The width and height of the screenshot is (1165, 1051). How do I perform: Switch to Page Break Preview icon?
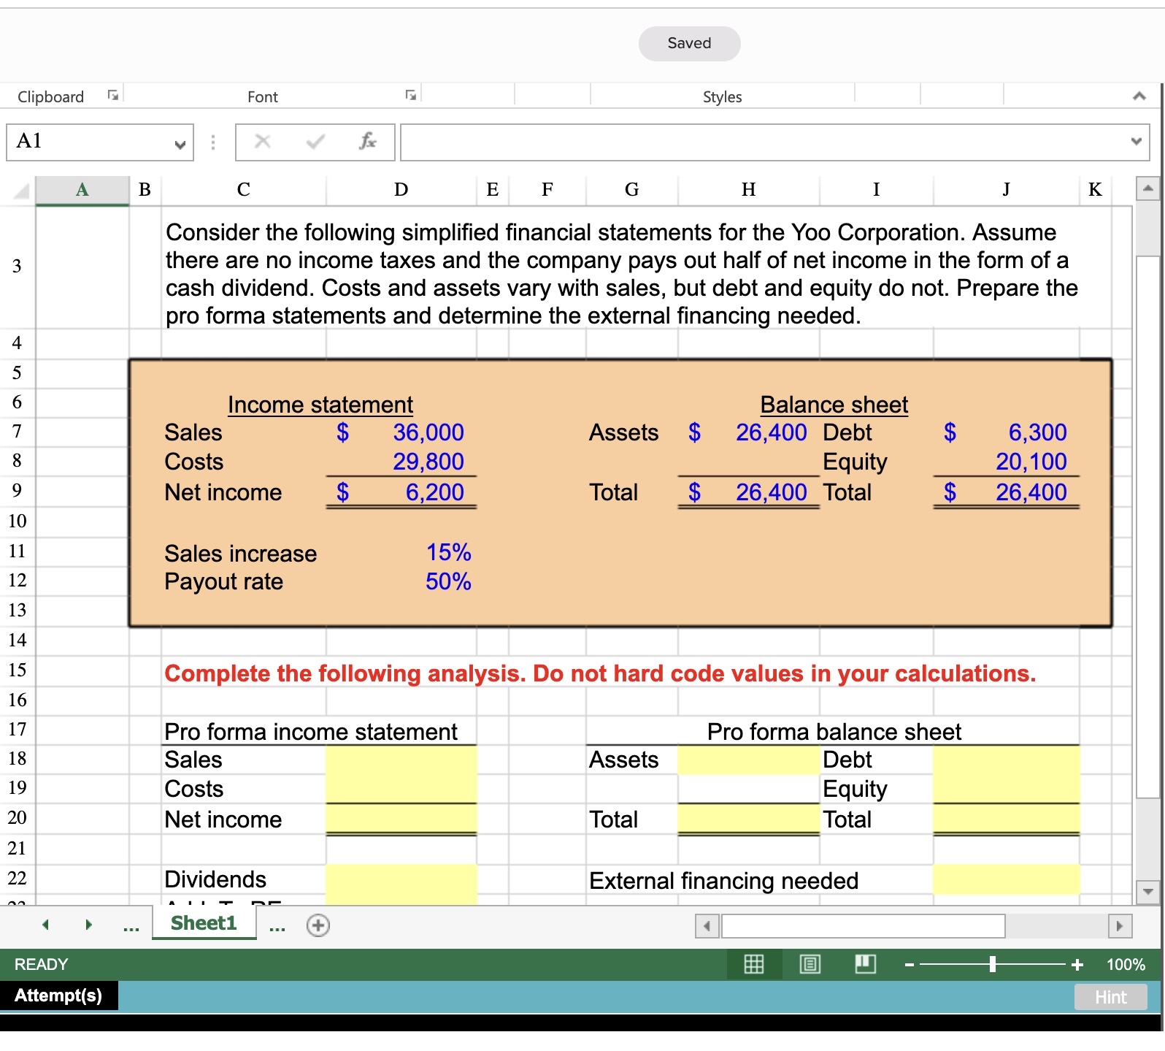866,964
